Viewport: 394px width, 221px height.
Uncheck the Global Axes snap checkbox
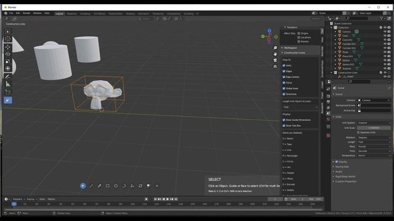point(284,88)
